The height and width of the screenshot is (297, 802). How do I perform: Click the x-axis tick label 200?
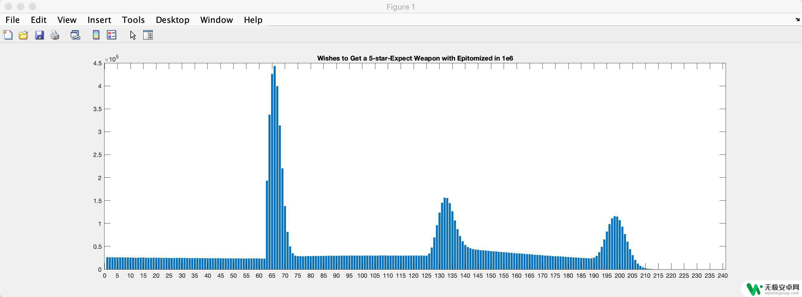click(x=620, y=276)
